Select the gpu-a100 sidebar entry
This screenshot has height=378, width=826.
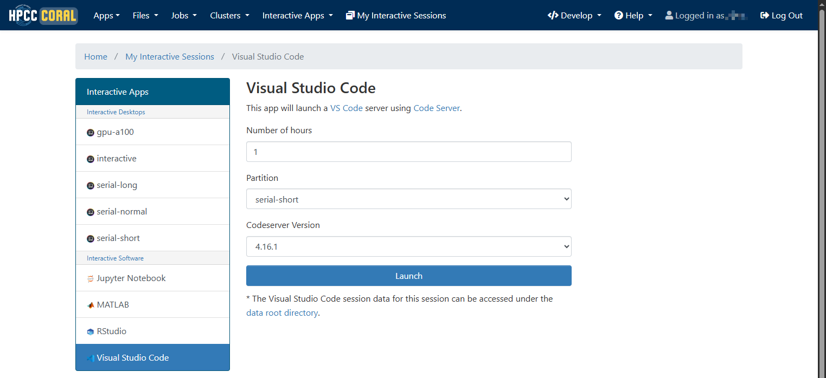(x=152, y=132)
